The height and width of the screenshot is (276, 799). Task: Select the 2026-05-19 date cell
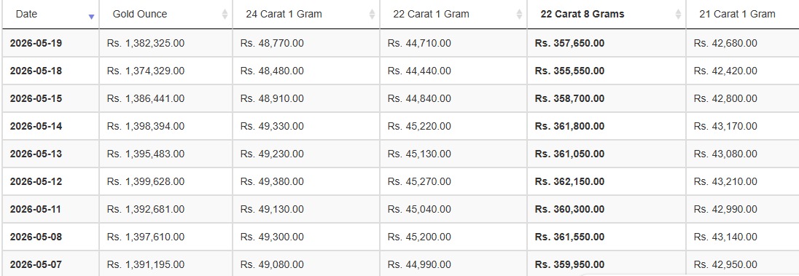pos(36,43)
